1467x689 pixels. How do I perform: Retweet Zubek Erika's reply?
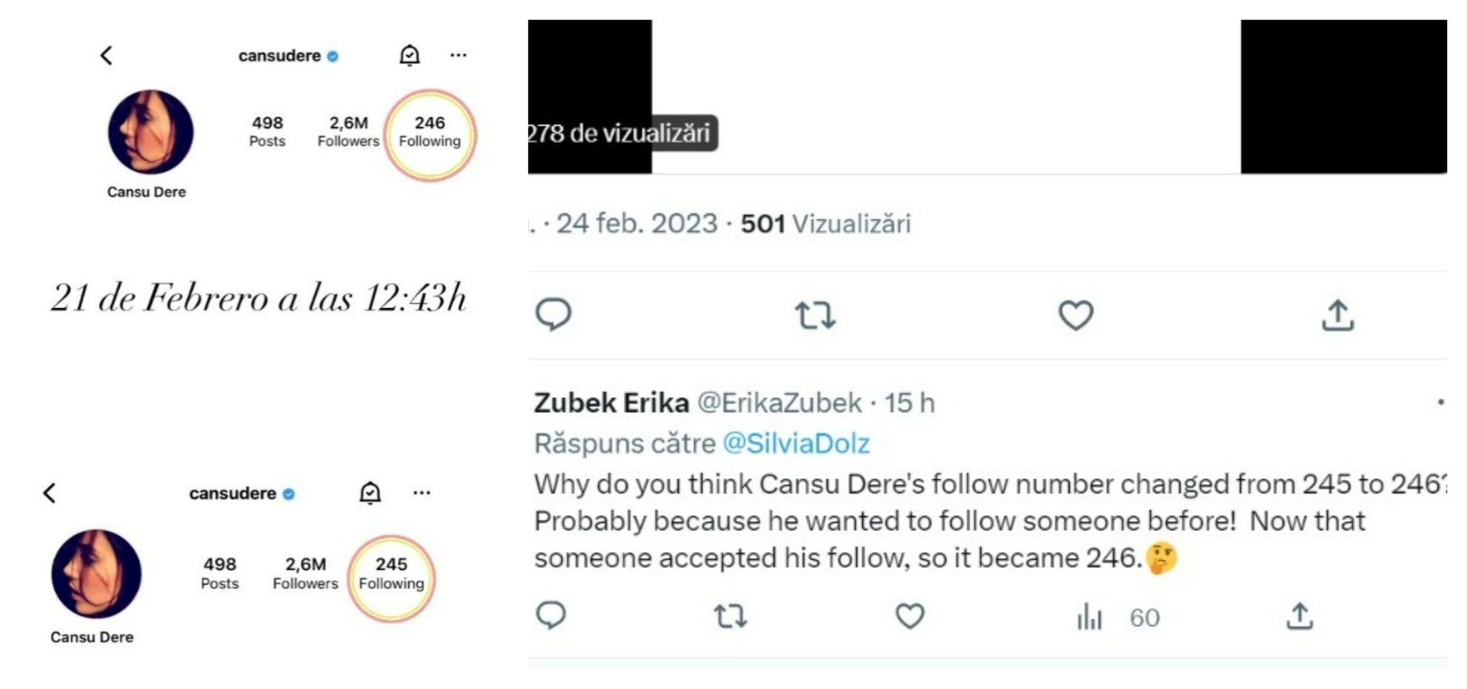click(730, 616)
